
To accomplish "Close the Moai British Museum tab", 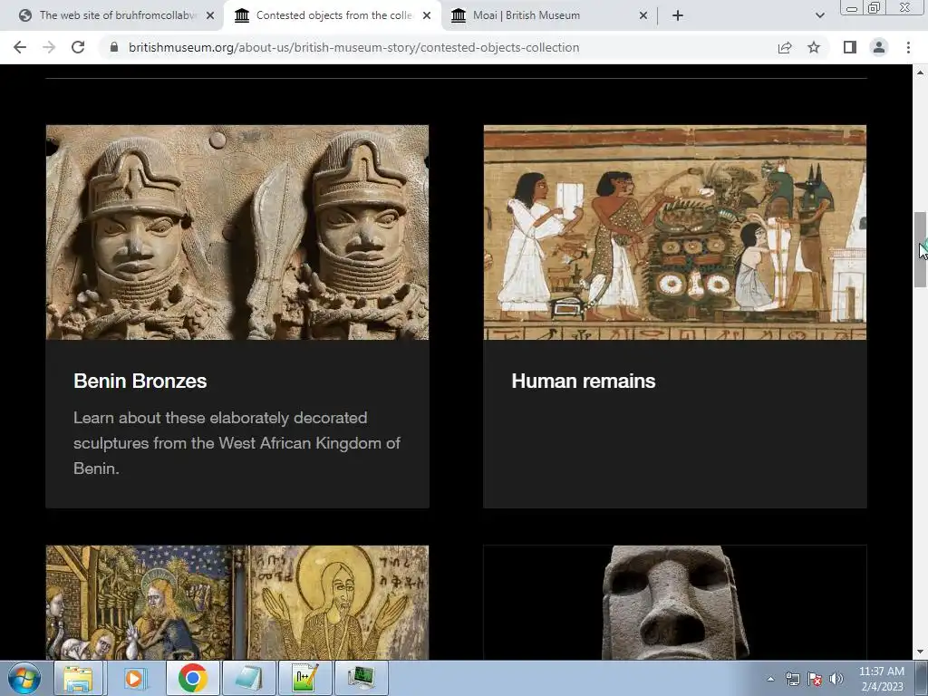I will point(643,15).
